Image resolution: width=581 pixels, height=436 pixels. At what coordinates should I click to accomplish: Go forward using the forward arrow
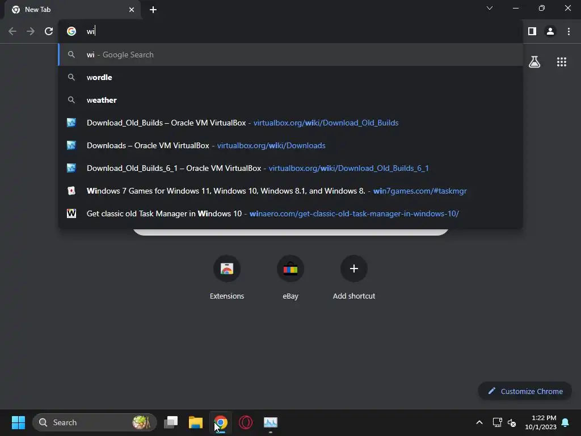31,31
